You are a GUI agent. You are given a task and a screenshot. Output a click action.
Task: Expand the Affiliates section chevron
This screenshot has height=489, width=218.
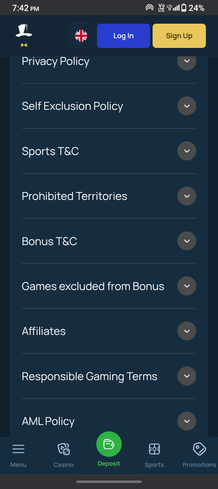pyautogui.click(x=187, y=331)
